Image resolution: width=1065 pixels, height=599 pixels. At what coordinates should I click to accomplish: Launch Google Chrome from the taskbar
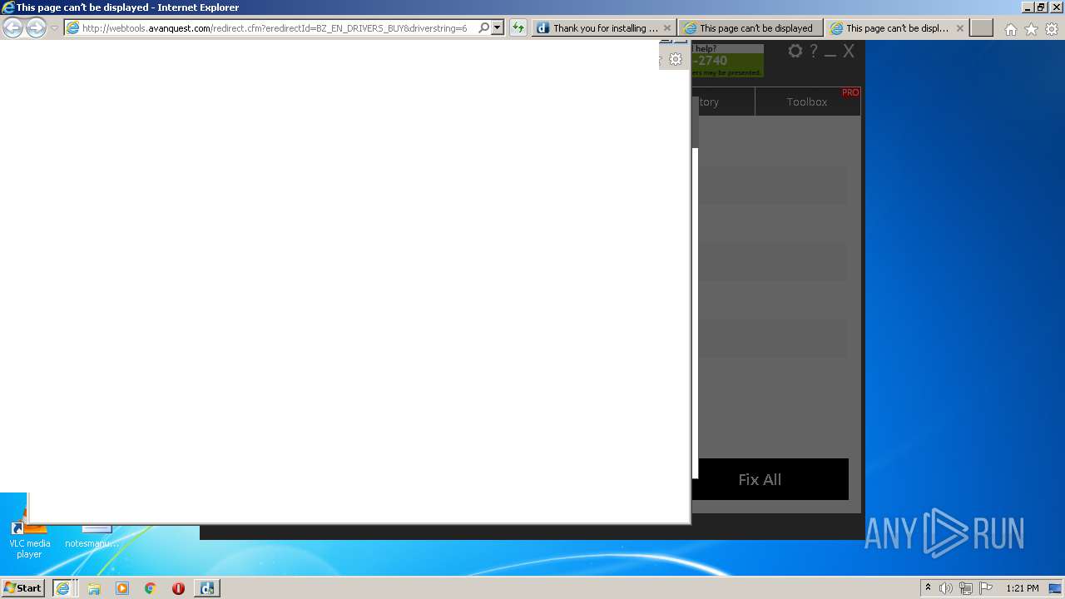(x=151, y=588)
